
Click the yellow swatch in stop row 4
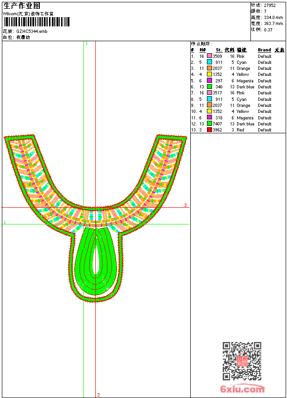point(209,74)
